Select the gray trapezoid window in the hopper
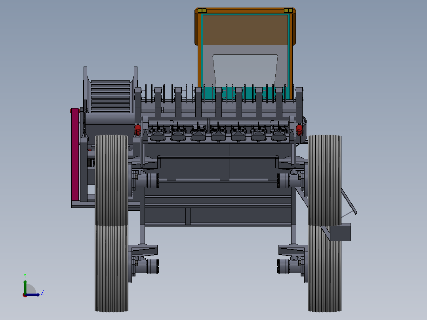Image resolution: width=427 pixels, height=320 pixels. [x=245, y=70]
